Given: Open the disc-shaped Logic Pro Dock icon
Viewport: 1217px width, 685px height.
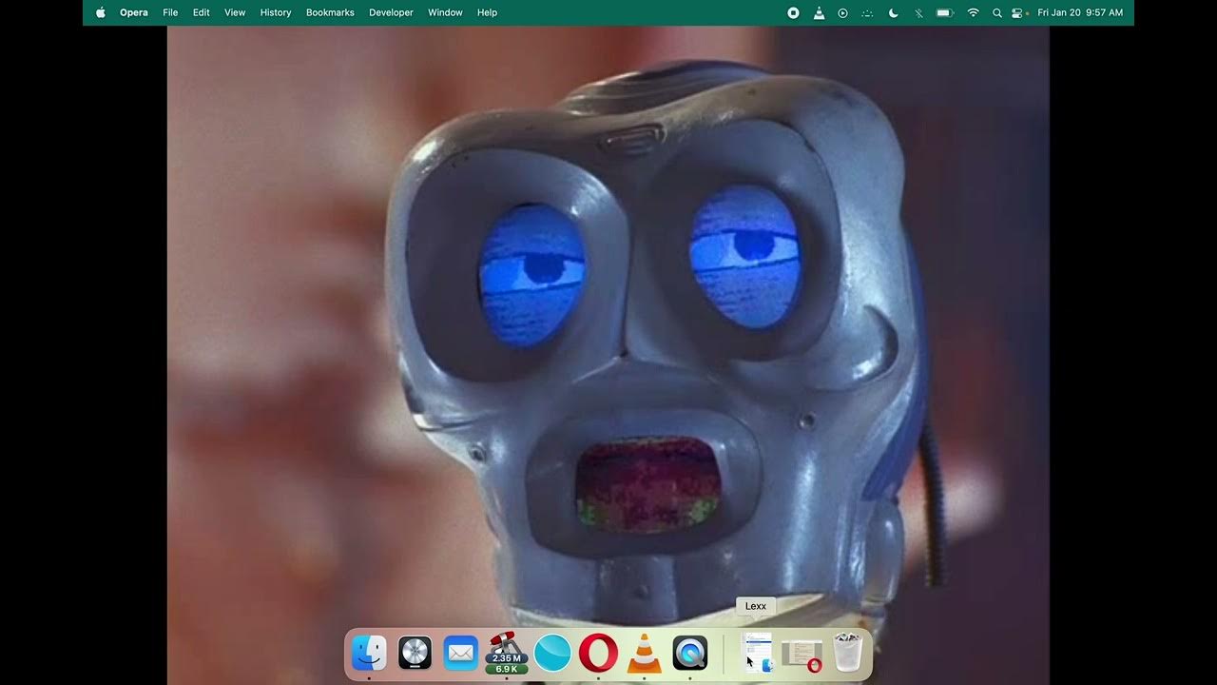Looking at the screenshot, I should point(415,654).
